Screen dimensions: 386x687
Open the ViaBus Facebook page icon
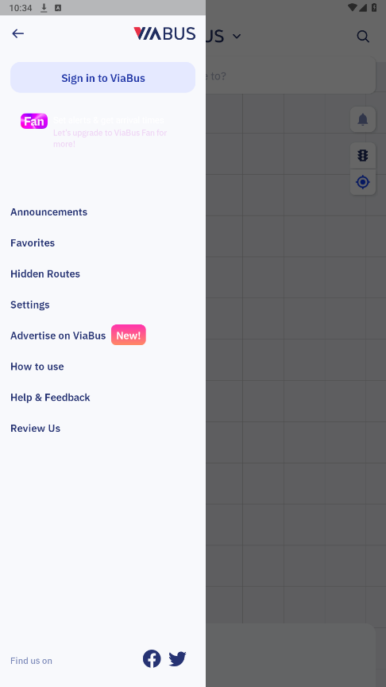click(152, 658)
